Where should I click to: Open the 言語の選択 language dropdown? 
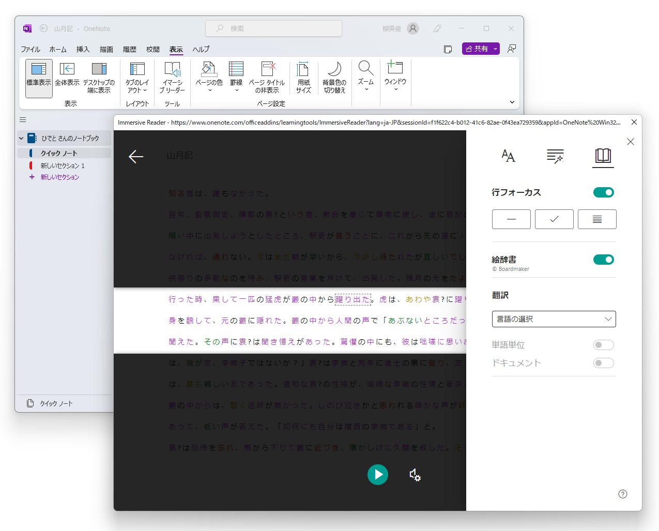[x=554, y=319]
